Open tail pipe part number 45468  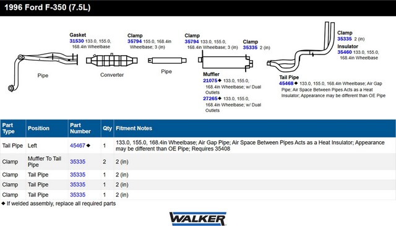click(x=286, y=84)
